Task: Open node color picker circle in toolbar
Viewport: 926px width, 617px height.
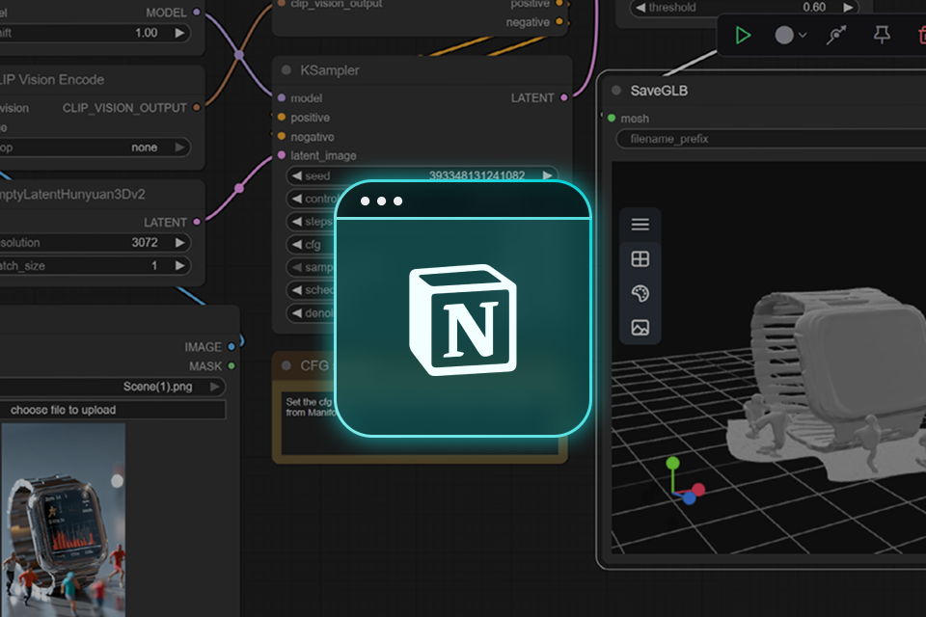Action: (x=783, y=36)
